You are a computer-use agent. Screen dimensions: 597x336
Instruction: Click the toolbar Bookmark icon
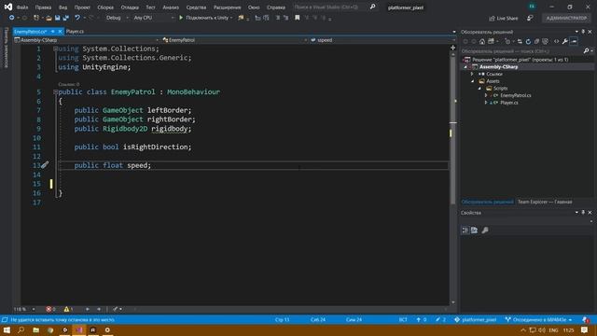point(298,18)
